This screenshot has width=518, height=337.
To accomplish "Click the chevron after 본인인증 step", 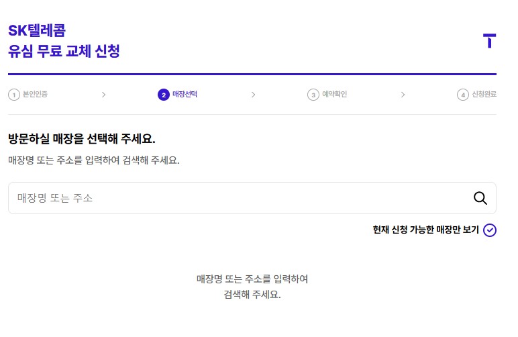I will [104, 95].
